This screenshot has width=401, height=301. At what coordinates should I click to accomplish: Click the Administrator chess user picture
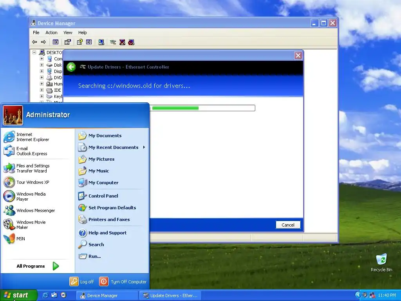coord(13,115)
